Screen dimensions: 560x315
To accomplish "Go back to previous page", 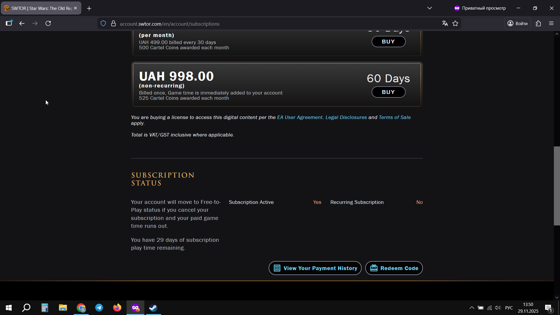I will (x=22, y=23).
